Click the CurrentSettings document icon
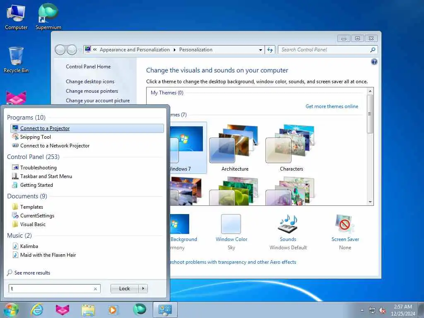The width and height of the screenshot is (424, 318). coord(15,215)
